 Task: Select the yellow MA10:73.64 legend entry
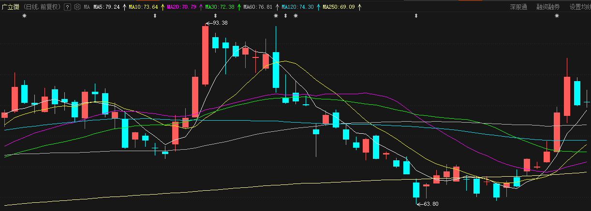click(x=143, y=7)
